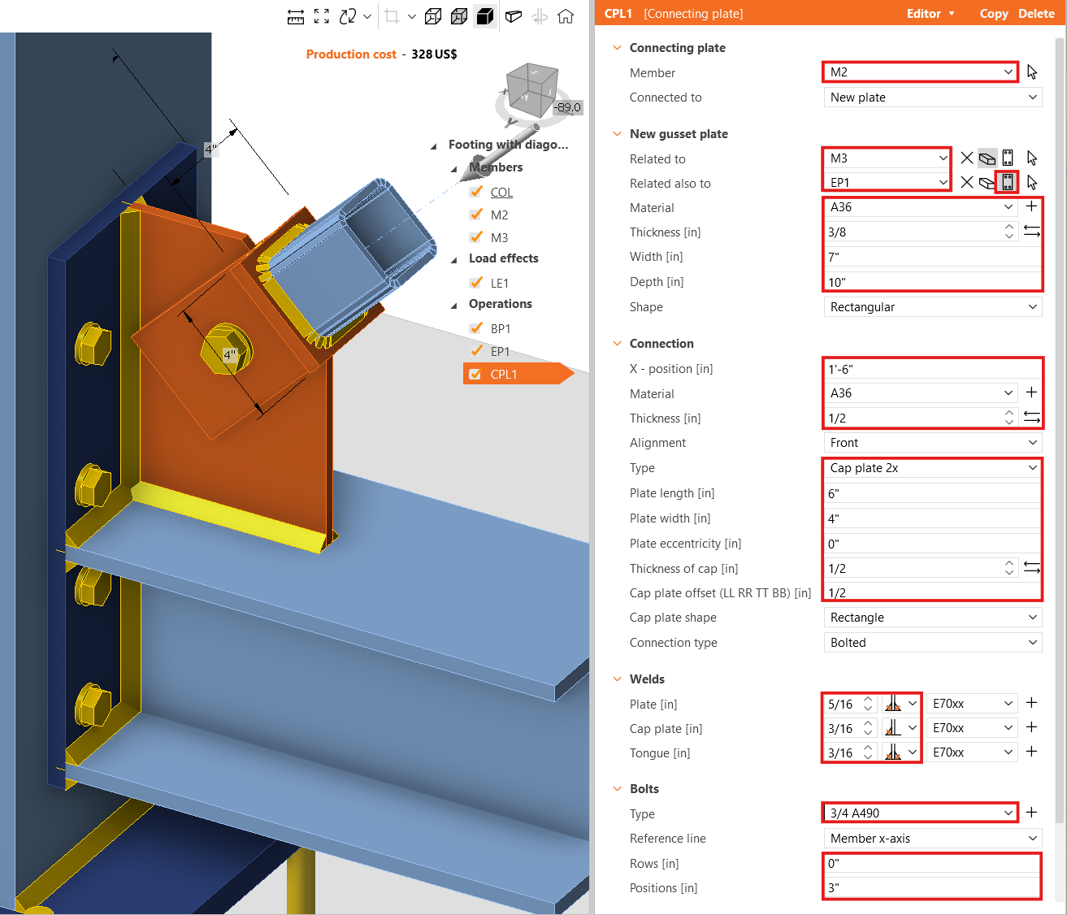Open the Member dropdown showing M2

920,72
